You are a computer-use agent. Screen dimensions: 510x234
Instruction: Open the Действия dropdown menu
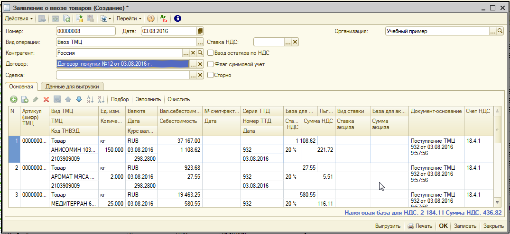pos(19,18)
